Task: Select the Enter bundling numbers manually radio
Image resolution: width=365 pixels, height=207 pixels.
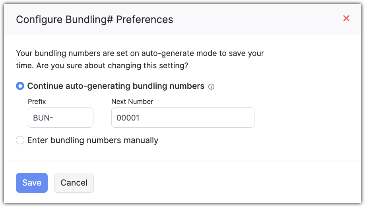Action: point(20,140)
